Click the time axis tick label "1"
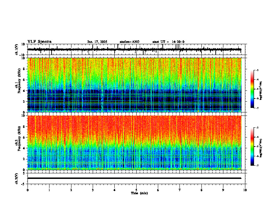 click(x=49, y=190)
